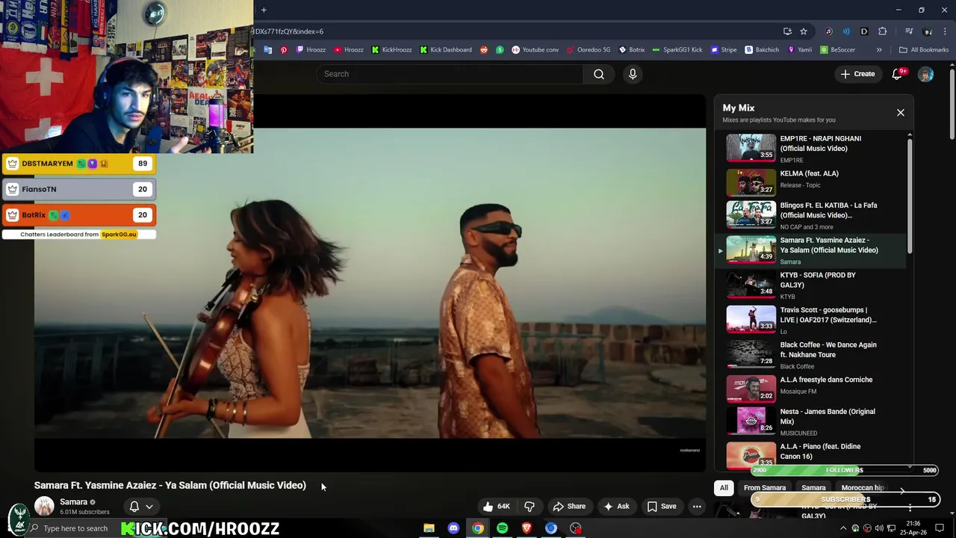This screenshot has width=956, height=538.
Task: Open File Explorer from the taskbar
Action: pos(429,528)
